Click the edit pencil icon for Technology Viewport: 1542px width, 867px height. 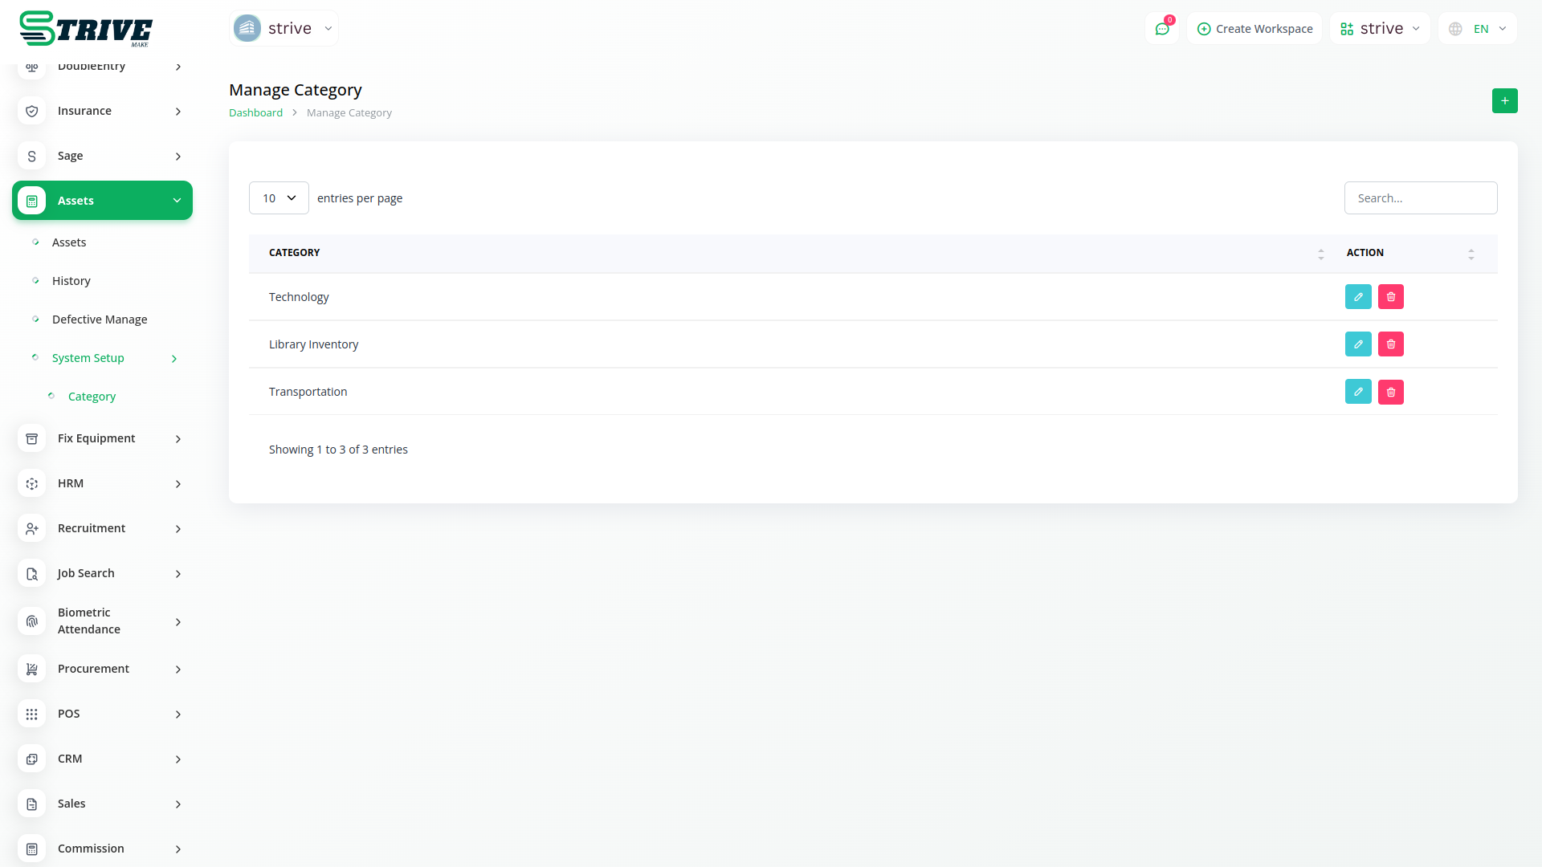pyautogui.click(x=1358, y=297)
